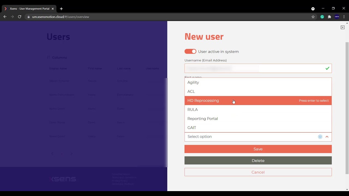Click the Display name column header
The height and width of the screenshot is (196, 349).
click(58, 68)
